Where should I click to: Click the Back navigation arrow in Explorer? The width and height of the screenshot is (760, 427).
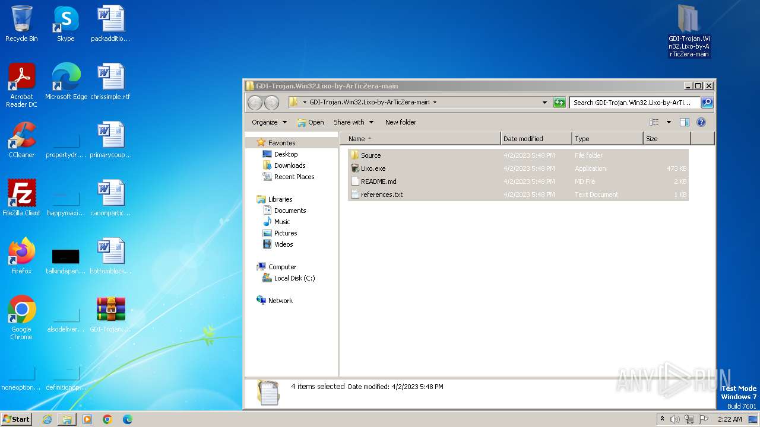[x=255, y=103]
